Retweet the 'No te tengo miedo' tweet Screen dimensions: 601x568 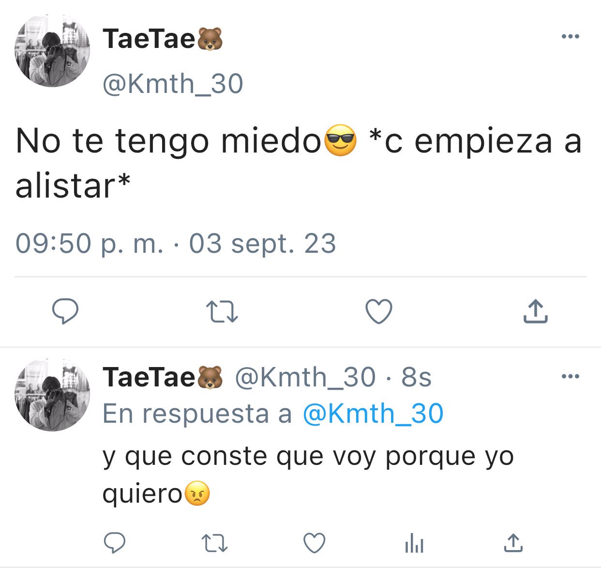[222, 311]
